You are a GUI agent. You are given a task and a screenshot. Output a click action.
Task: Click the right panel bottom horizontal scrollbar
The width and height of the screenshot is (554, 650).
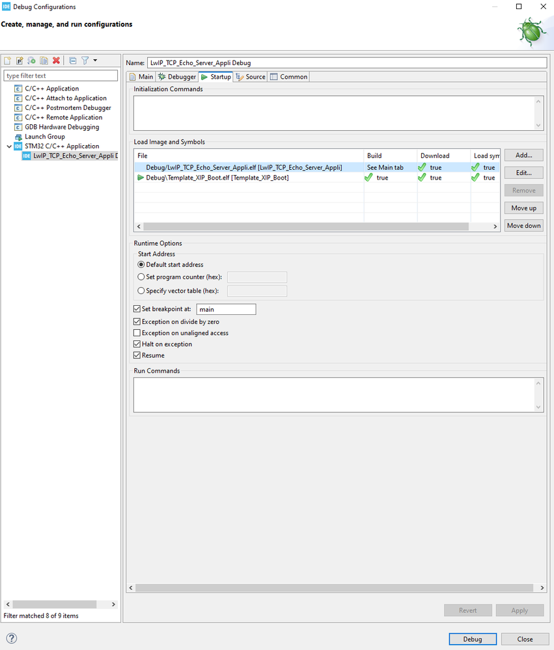click(x=334, y=588)
